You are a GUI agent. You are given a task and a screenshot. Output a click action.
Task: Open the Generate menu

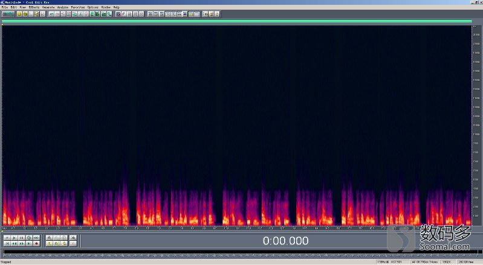48,7
